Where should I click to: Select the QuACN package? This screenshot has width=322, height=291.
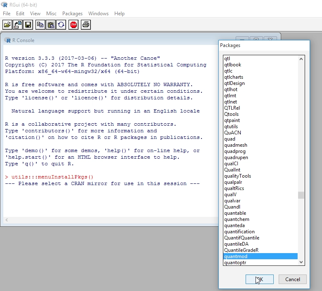pos(260,133)
